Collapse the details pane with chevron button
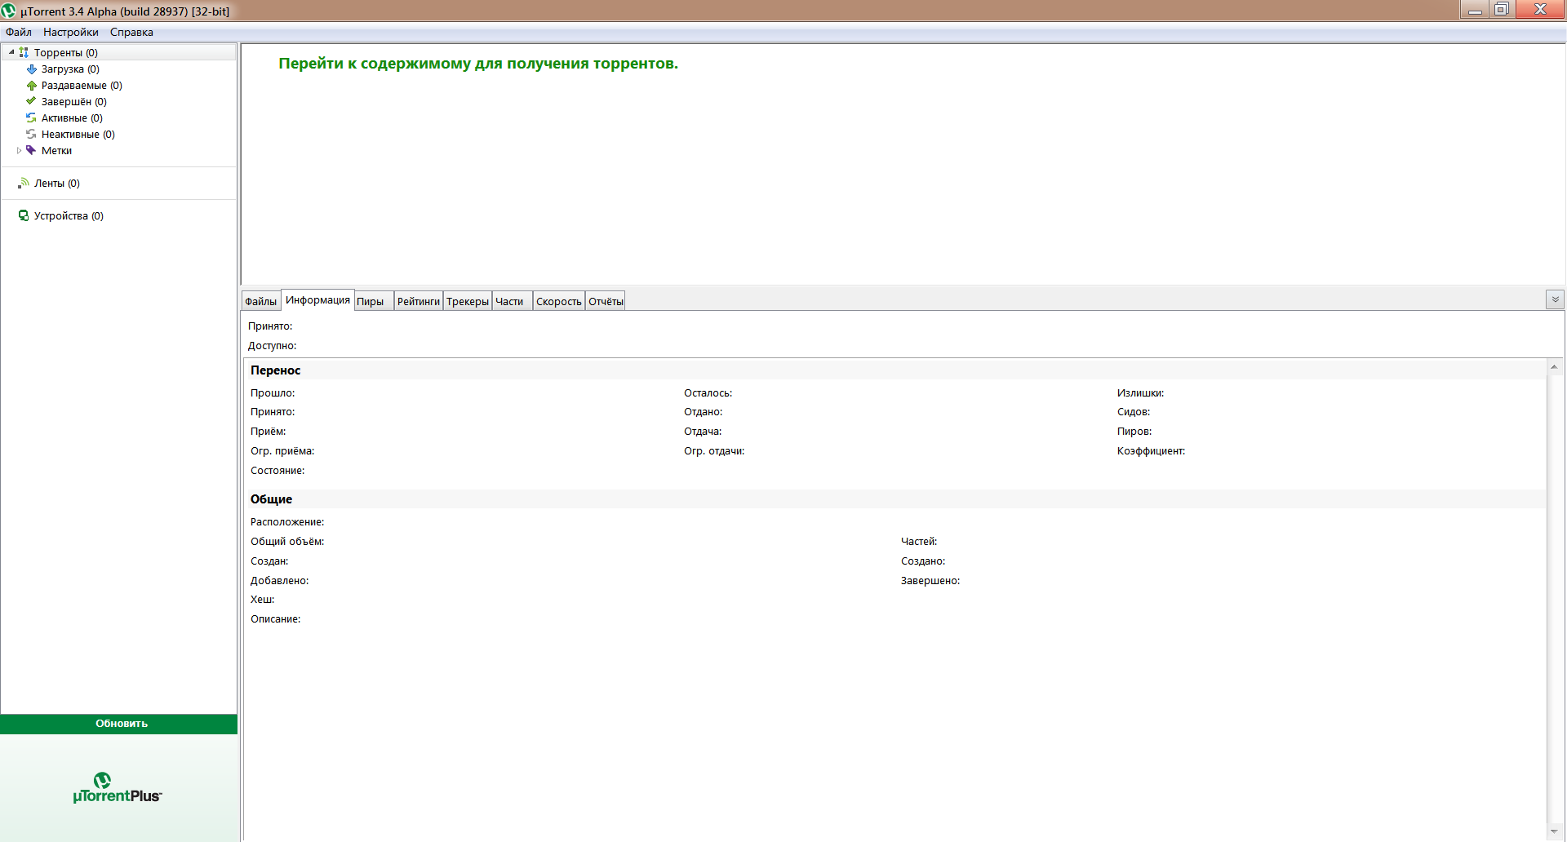 click(x=1555, y=299)
